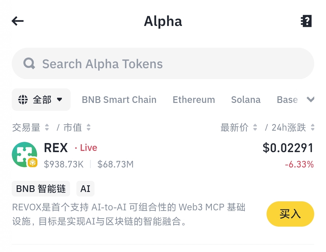
Task: Switch to the Solana tab
Action: [246, 100]
